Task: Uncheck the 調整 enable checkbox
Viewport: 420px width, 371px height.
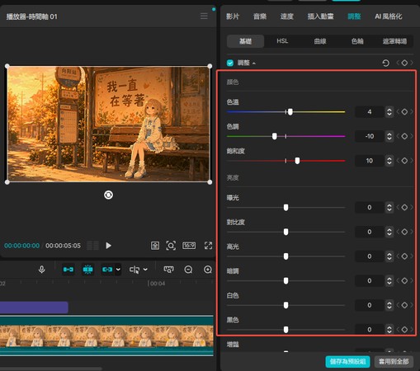Action: pos(230,63)
